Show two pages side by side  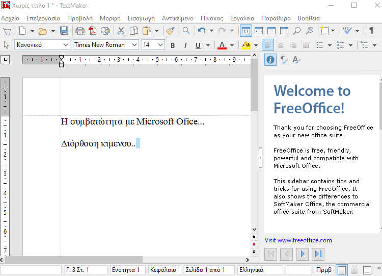tap(284, 31)
